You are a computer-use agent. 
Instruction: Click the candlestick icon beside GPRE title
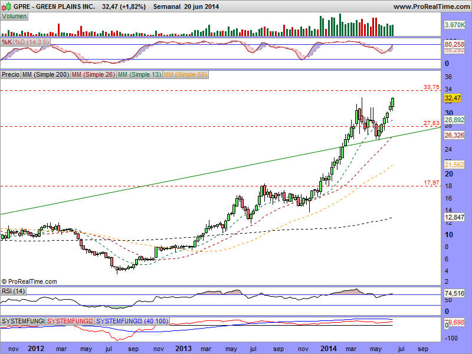click(6, 6)
